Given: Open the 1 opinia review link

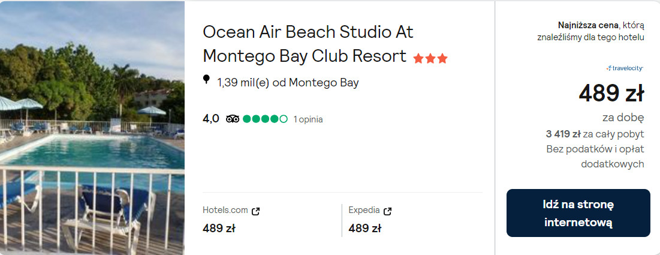Looking at the screenshot, I should click(x=308, y=119).
